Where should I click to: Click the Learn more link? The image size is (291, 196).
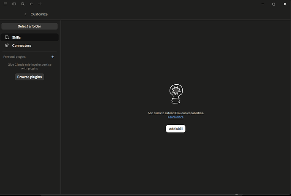175,117
